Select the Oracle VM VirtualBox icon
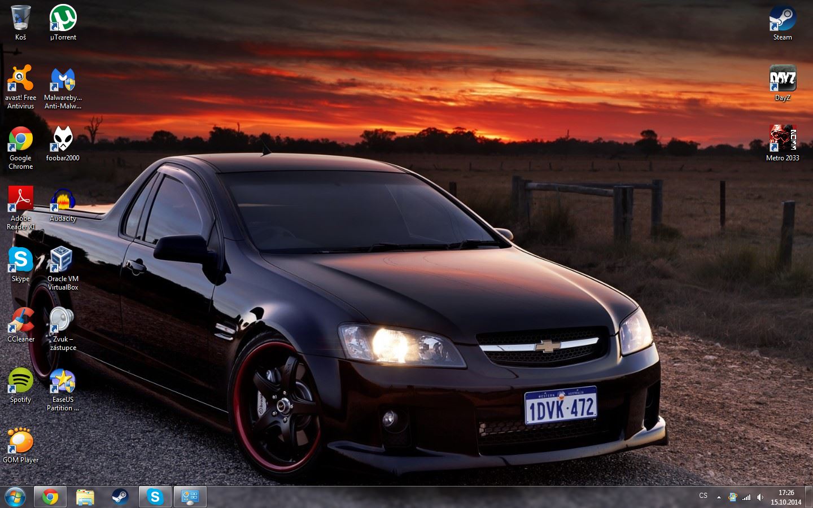Viewport: 813px width, 508px height. [63, 260]
